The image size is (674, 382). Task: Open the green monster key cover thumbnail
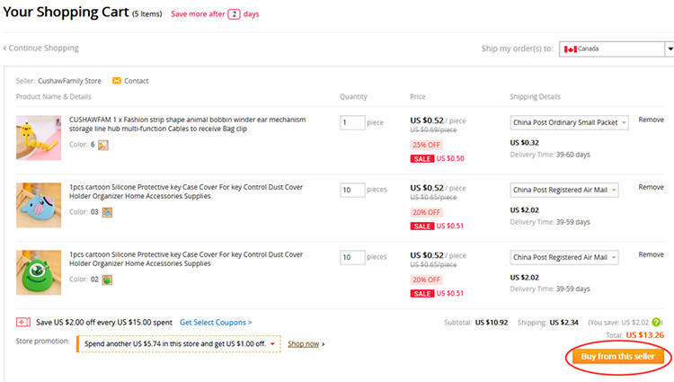pyautogui.click(x=39, y=273)
